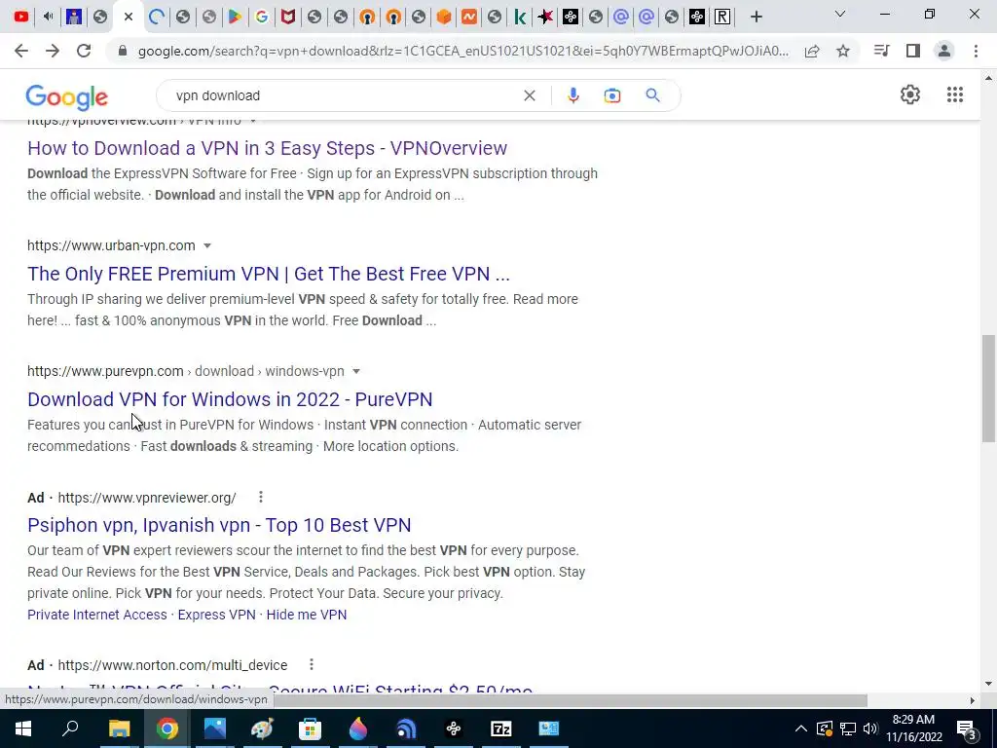Click the vertical page scrollbar thumb
The image size is (997, 748).
[x=988, y=388]
